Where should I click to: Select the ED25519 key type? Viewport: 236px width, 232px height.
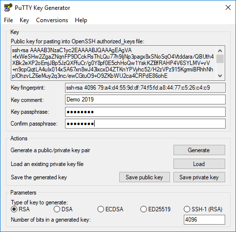click(x=155, y=209)
